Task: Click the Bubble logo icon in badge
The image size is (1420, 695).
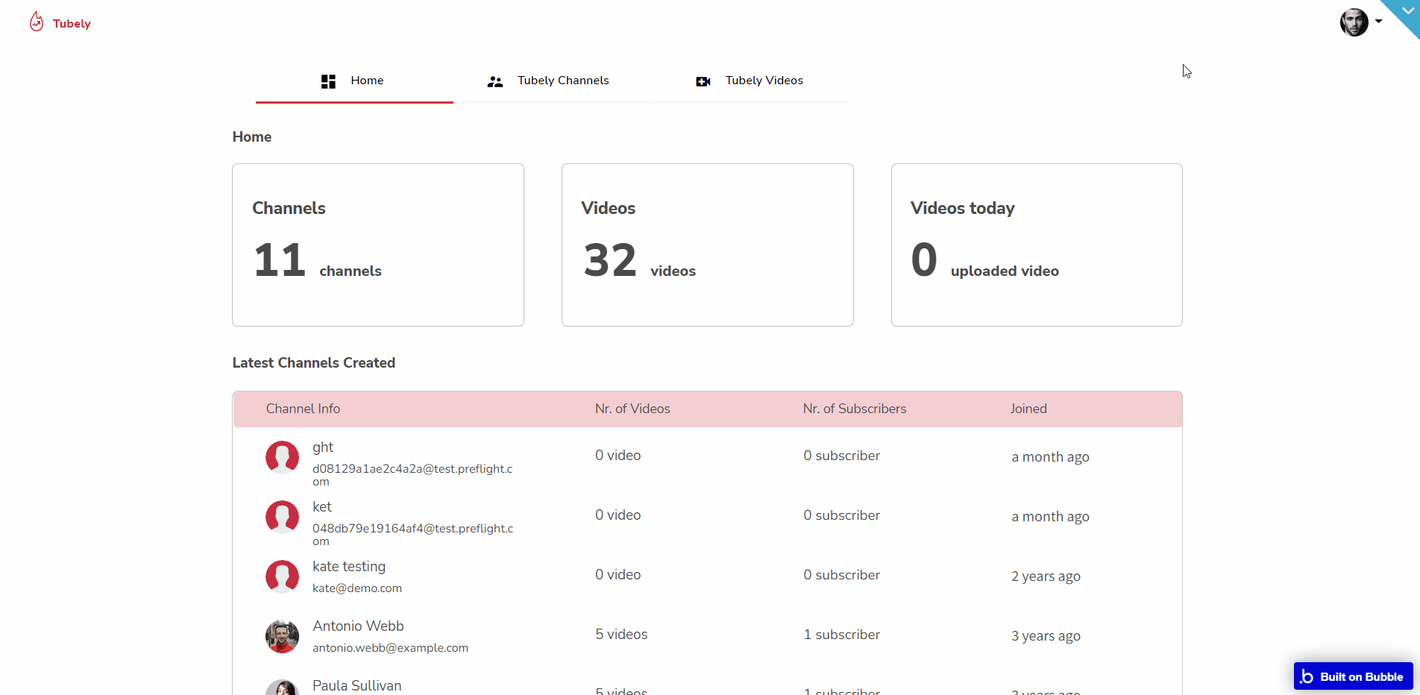Action: click(1307, 676)
